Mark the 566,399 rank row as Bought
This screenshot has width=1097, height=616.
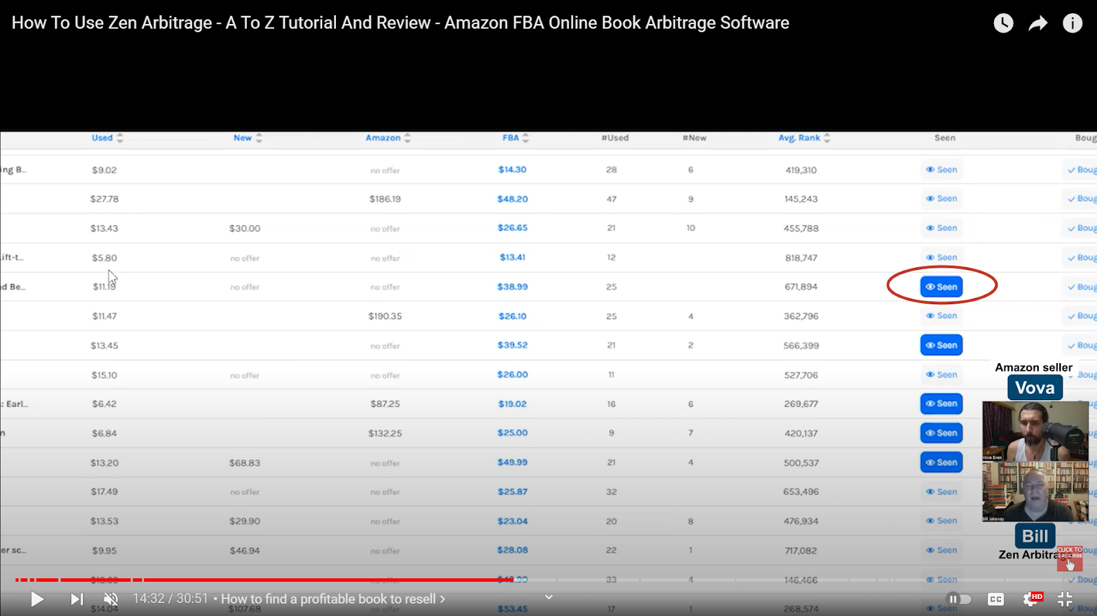tap(1082, 345)
